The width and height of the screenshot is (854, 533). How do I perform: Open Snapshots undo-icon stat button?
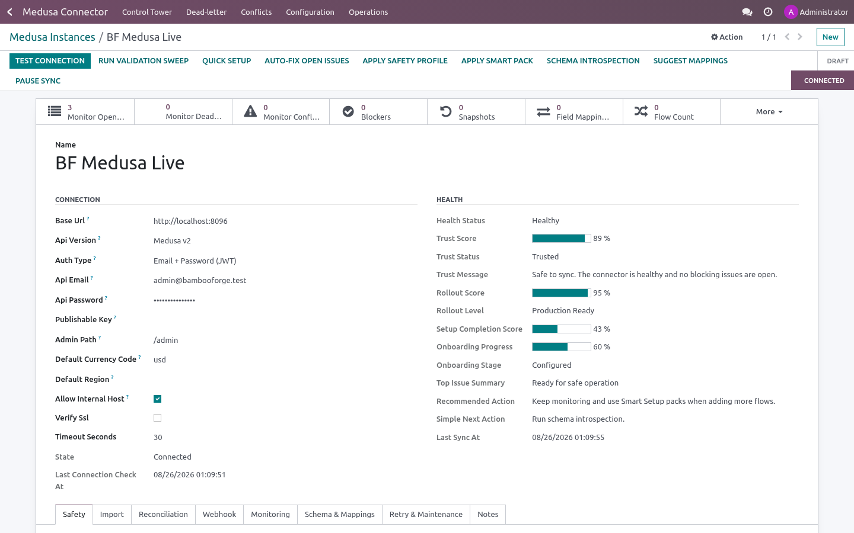tap(476, 112)
